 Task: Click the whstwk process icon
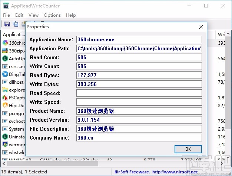click(5, 153)
